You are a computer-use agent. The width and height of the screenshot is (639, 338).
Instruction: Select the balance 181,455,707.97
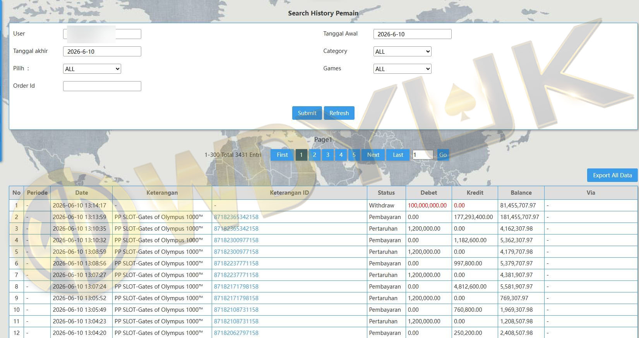[519, 217]
